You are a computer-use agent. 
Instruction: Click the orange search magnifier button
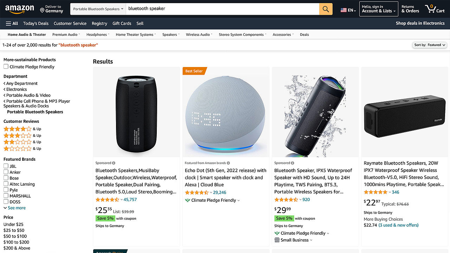(x=325, y=8)
